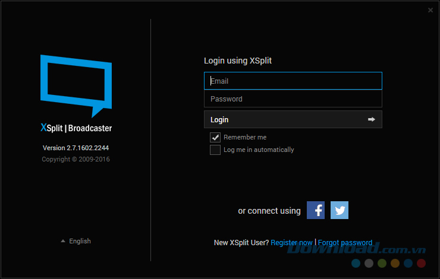Follow the Forgot password link

click(345, 243)
